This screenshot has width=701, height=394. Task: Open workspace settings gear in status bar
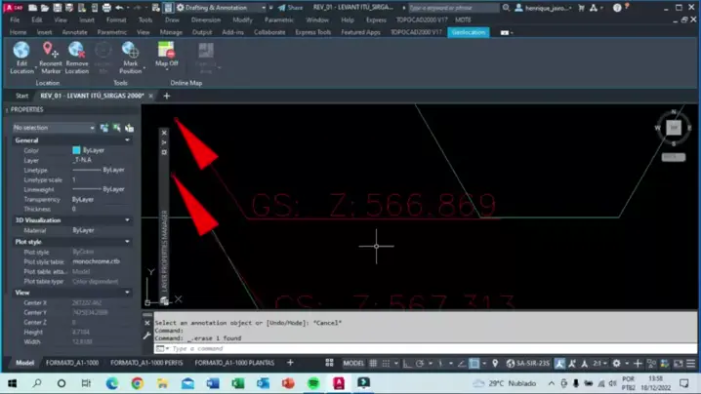(616, 363)
